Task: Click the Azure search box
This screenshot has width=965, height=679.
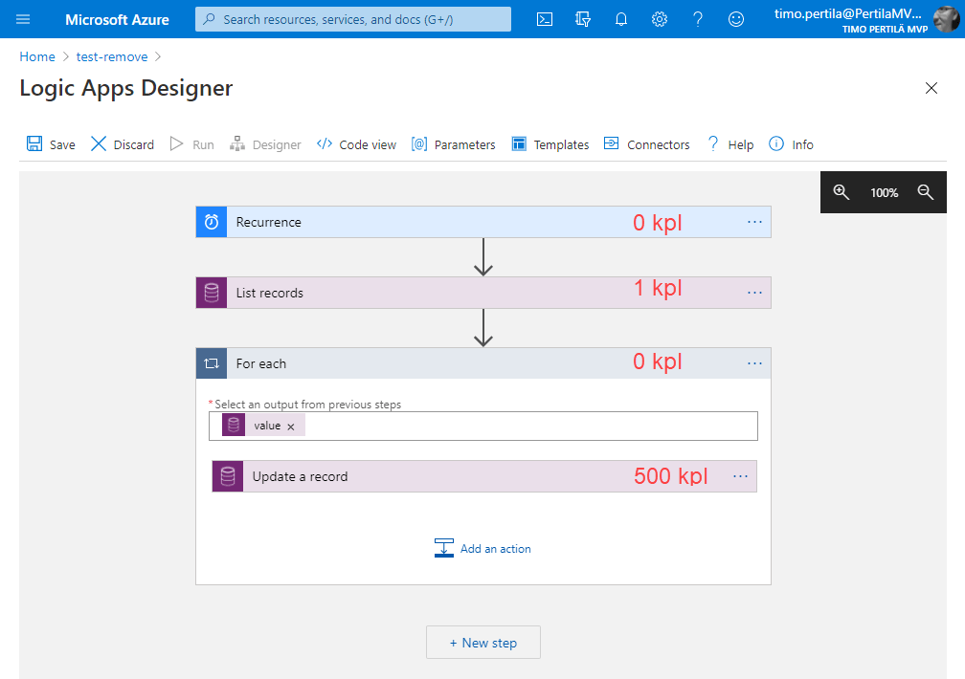Action: (353, 19)
